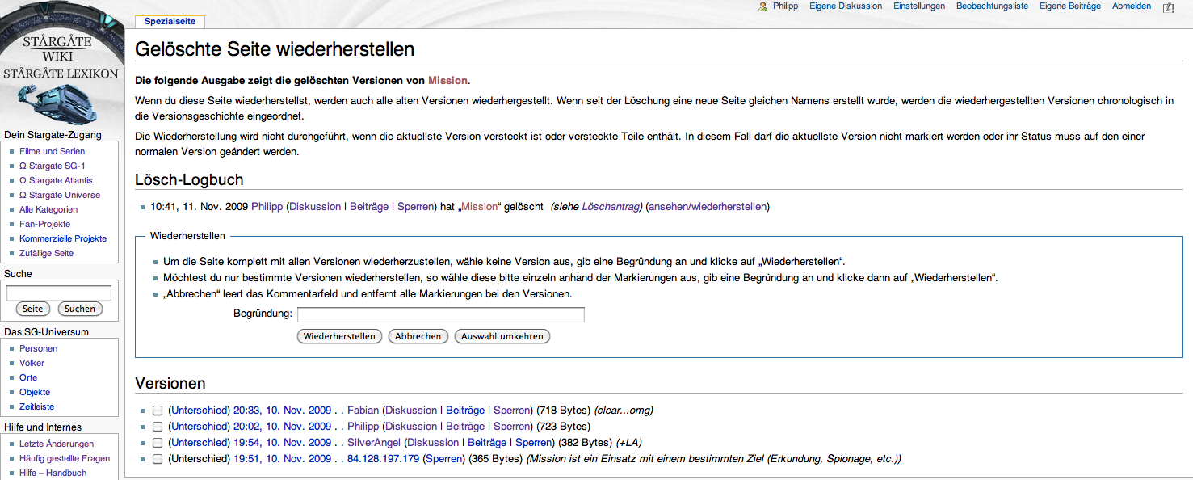
Task: Click the Auswahl umkehren button
Action: point(502,336)
